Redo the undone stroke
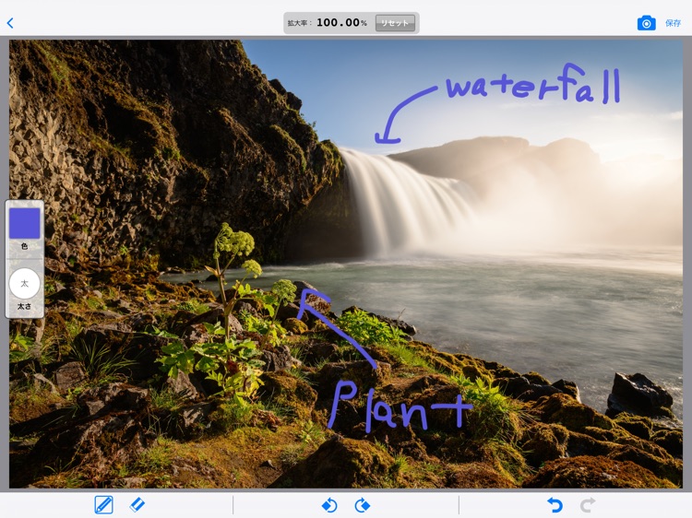The image size is (692, 518). pyautogui.click(x=588, y=505)
